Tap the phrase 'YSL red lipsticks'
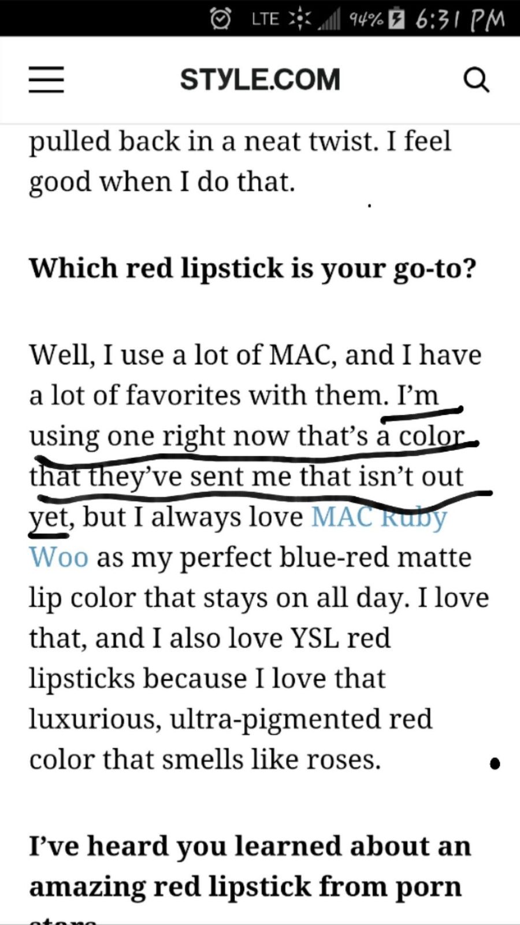 (210, 658)
